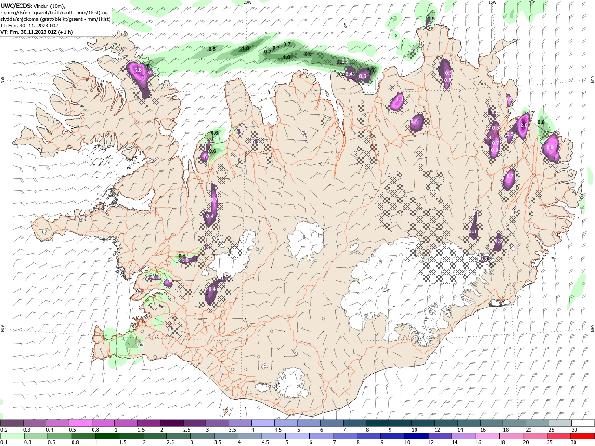Image resolution: width=595 pixels, height=446 pixels.
Task: Pick the slate blue 6–7 swatch, upper legend row
Action: coord(331,423)
